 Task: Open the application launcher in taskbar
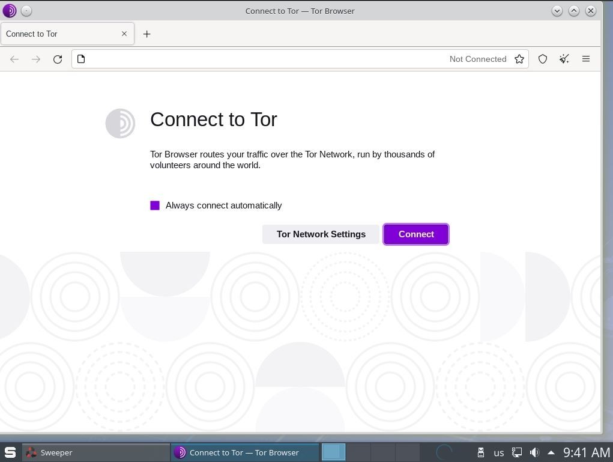tap(10, 452)
